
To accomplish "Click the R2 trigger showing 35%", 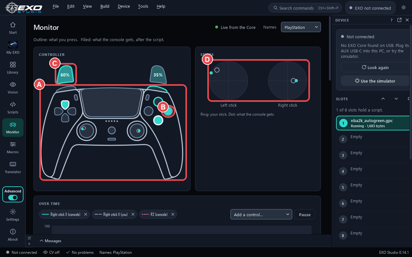I will coord(158,75).
